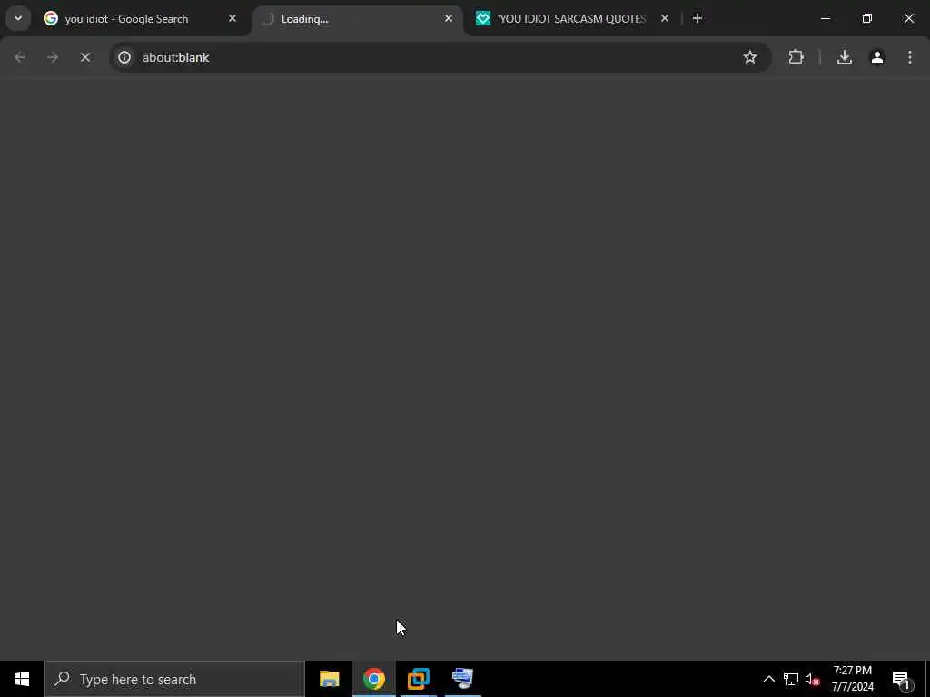The image size is (930, 697).
Task: Click the muted volume tray icon
Action: click(812, 679)
